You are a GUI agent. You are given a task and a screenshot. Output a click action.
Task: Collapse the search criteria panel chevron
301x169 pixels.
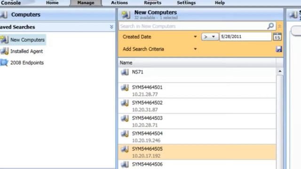tap(279, 26)
